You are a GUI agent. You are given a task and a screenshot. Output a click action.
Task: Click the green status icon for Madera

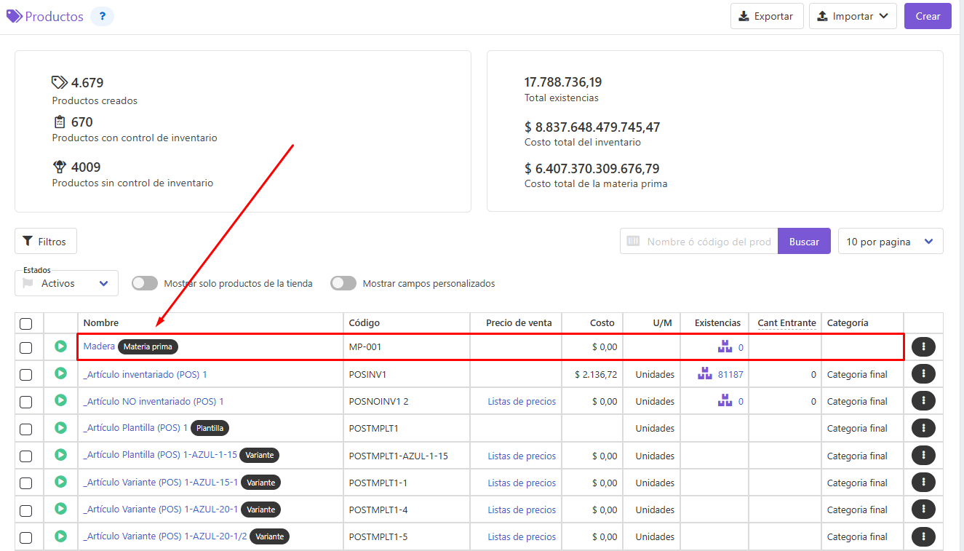[61, 346]
